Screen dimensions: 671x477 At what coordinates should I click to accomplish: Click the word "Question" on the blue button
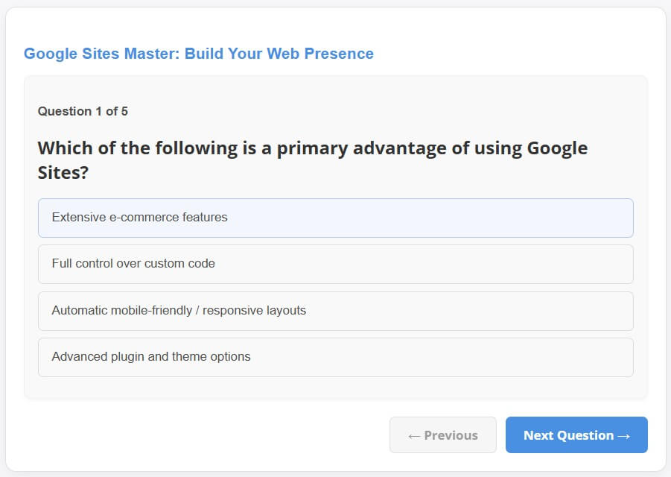[x=585, y=435]
